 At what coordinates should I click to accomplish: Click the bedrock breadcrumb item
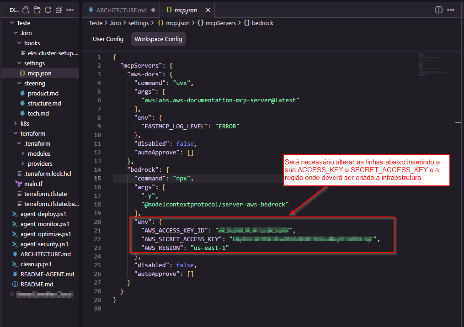262,23
